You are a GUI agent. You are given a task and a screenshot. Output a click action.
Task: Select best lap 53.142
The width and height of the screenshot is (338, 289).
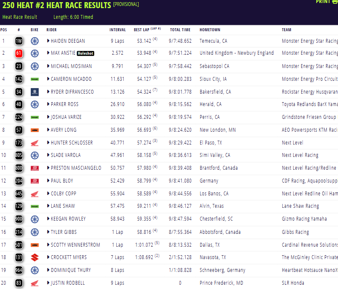coord(144,41)
